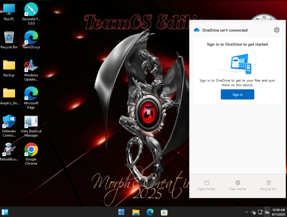Open the widgets icon on taskbar left

click(5, 212)
